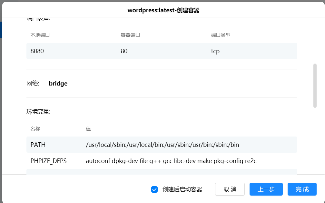Go back with the 上一步 button
The width and height of the screenshot is (325, 203).
266,189
